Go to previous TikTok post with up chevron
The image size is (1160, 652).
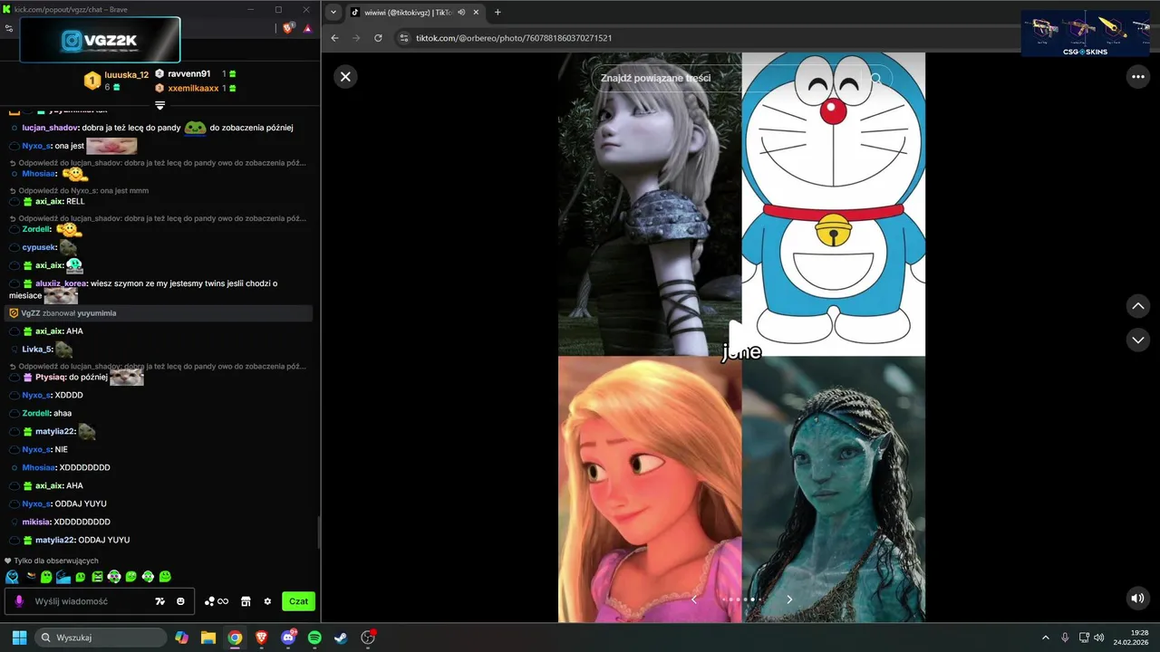tap(1137, 306)
